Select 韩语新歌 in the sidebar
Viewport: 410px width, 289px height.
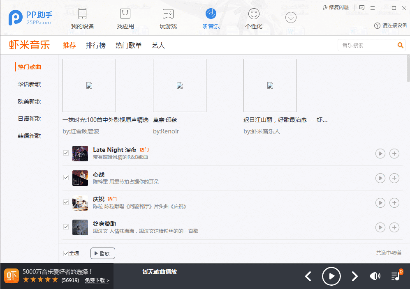(x=29, y=136)
